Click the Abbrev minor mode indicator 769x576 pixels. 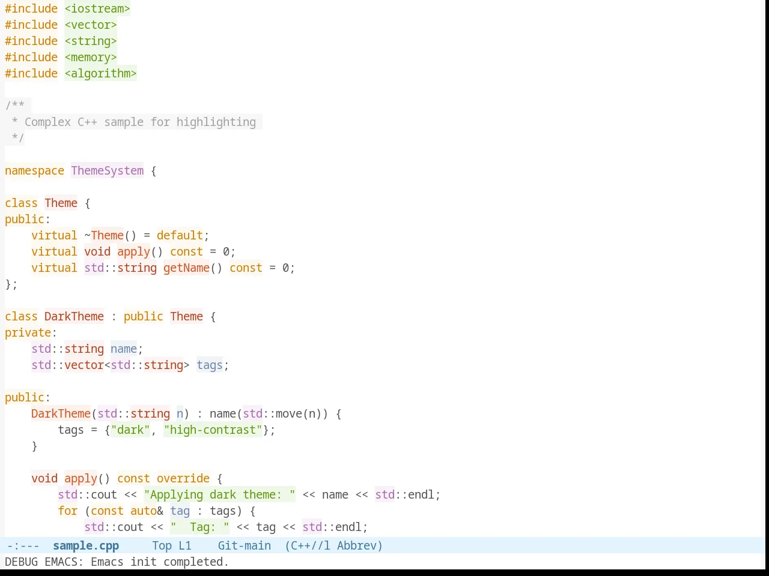357,545
